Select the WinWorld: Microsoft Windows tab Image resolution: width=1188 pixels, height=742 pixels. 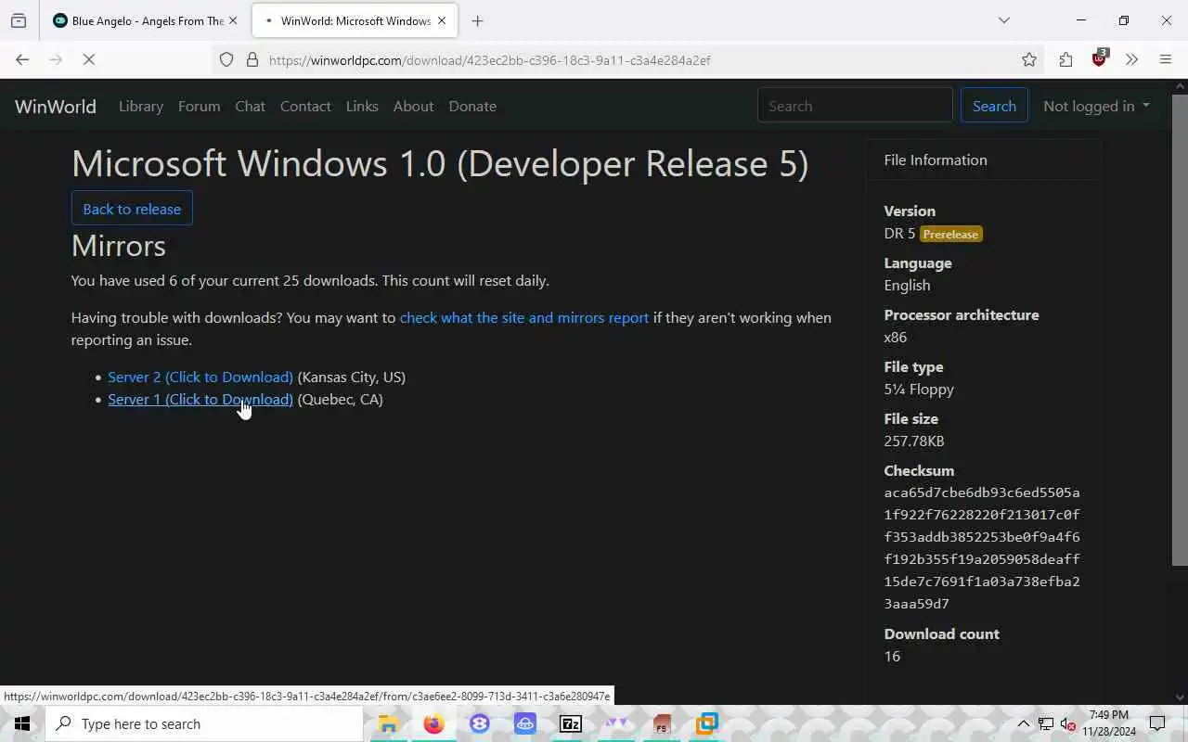(x=355, y=20)
